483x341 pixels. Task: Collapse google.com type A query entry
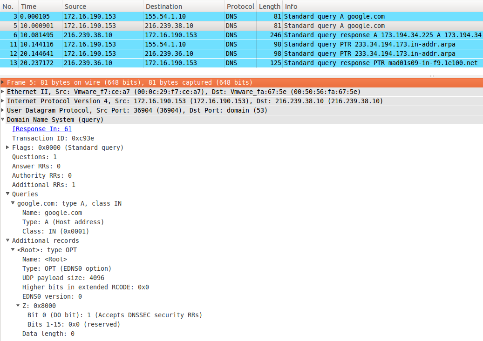click(x=13, y=203)
